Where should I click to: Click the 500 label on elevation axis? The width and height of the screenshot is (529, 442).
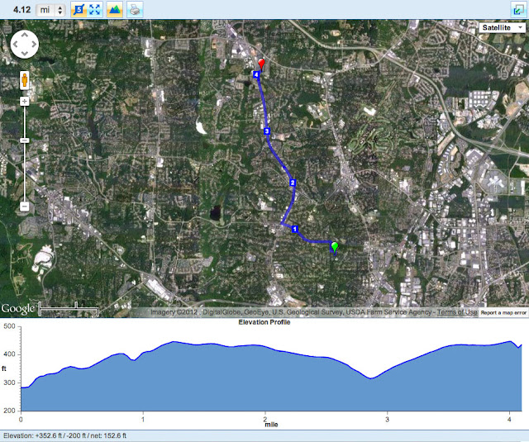pyautogui.click(x=9, y=326)
